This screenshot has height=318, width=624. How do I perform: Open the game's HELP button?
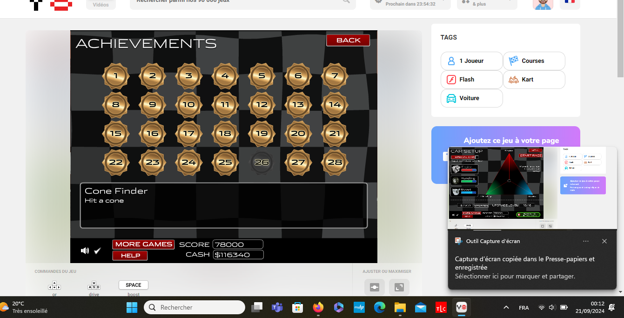pos(130,256)
